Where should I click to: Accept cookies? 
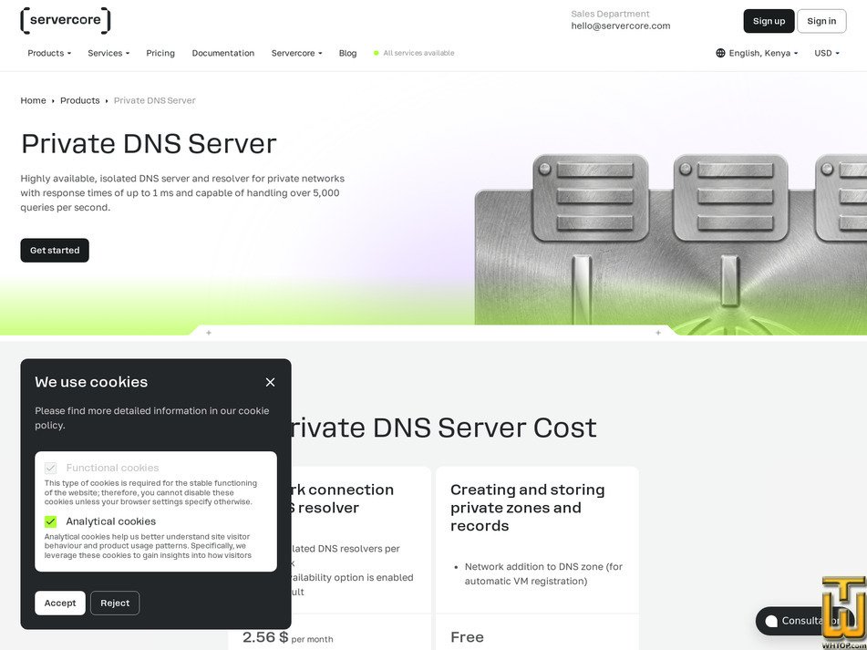tap(60, 603)
